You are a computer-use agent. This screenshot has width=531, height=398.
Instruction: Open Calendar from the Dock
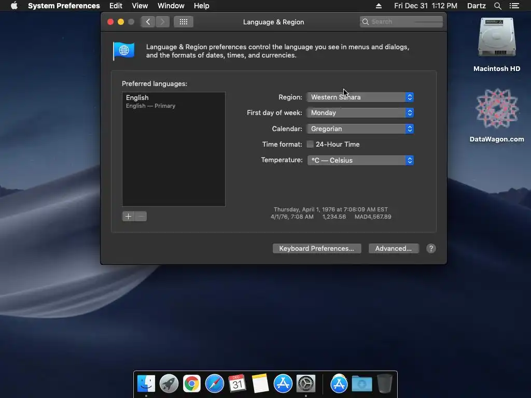pyautogui.click(x=237, y=383)
